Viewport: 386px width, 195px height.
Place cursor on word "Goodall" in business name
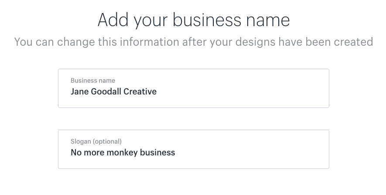[x=106, y=91]
